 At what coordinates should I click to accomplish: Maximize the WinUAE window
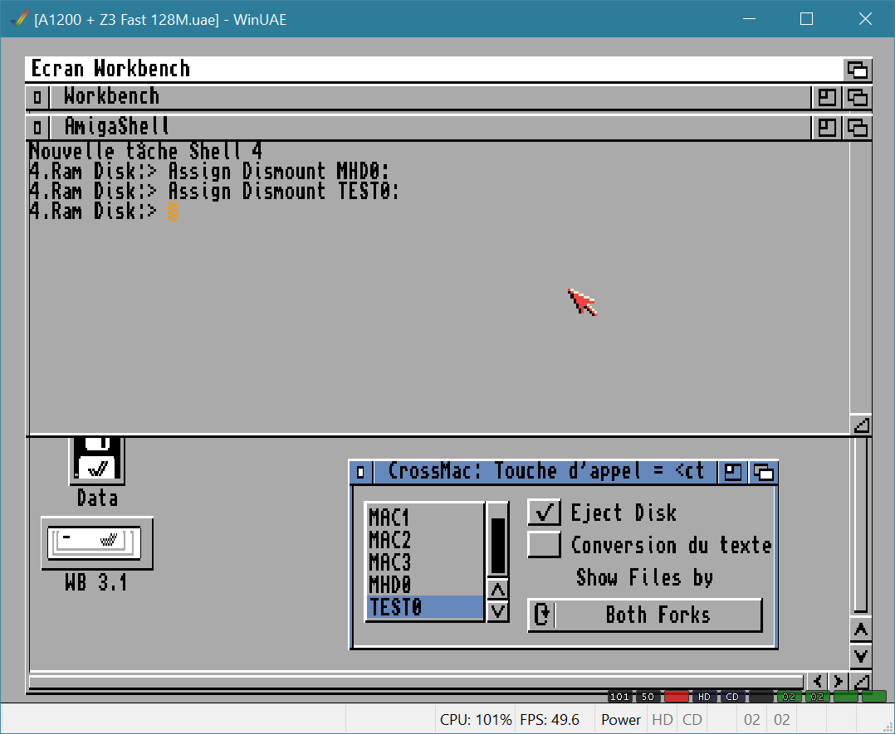click(806, 19)
